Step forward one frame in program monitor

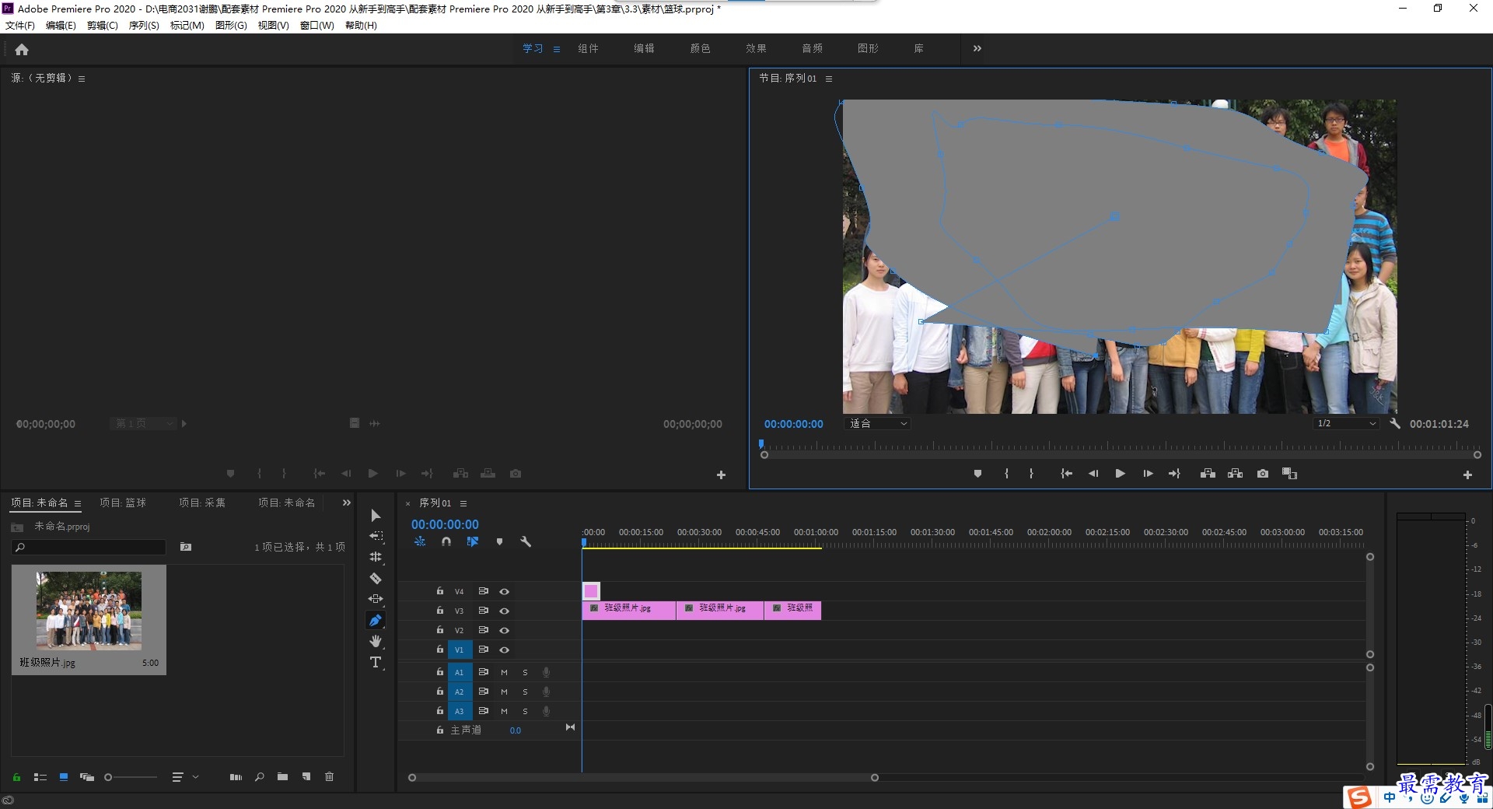1148,473
